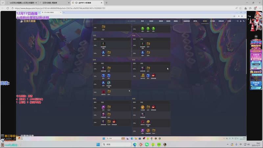Reload the page with the refresh button
The image size is (263, 148).
coord(8,8)
